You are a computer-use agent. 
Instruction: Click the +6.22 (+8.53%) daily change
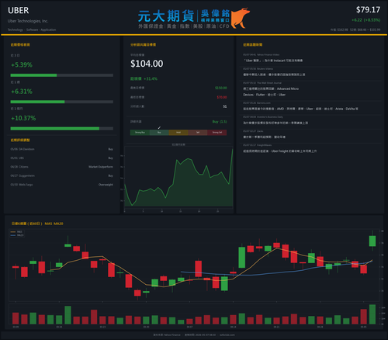click(x=366, y=20)
